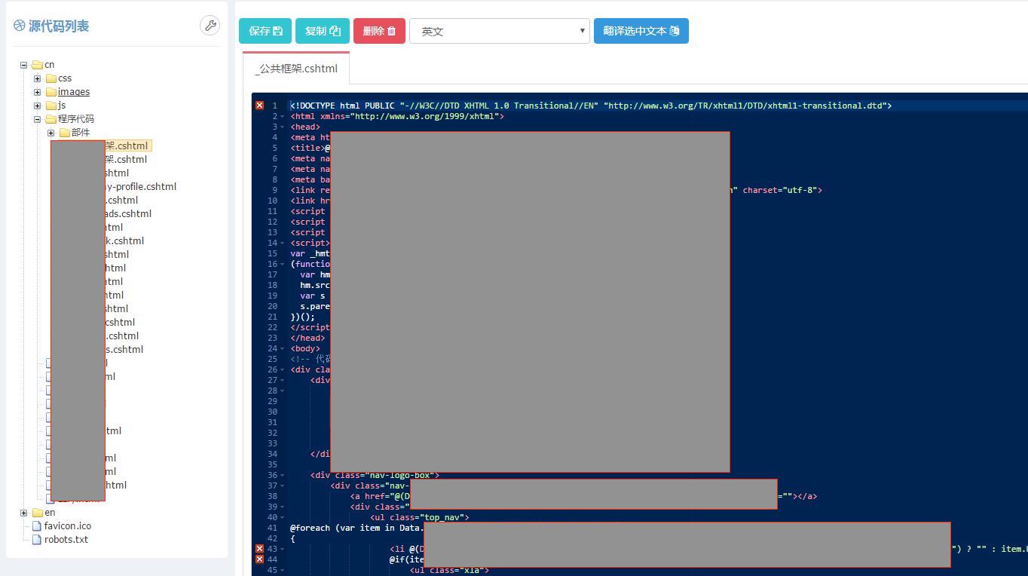Click the error marker on line 44
Screen dimensions: 1028x576
[x=259, y=559]
